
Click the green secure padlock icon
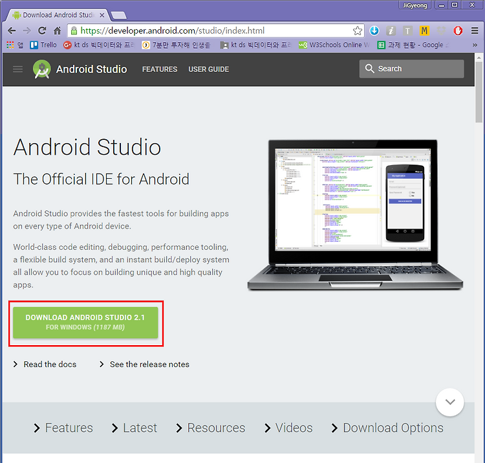74,30
